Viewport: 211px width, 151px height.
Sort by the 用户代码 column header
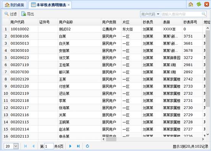point(24,22)
